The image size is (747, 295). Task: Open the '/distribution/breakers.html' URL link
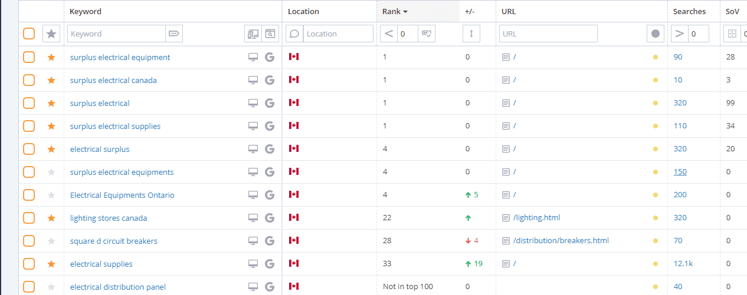click(561, 241)
